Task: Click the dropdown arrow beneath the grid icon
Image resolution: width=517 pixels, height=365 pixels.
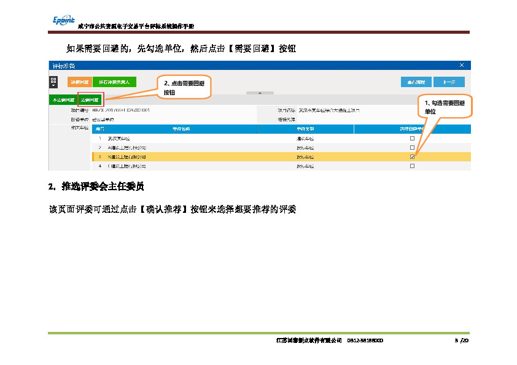Action: click(x=53, y=86)
